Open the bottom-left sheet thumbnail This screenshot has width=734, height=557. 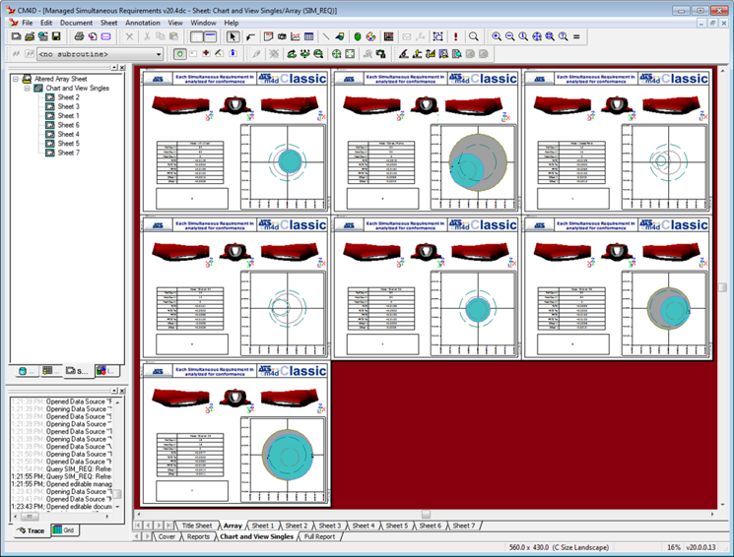coord(235,434)
